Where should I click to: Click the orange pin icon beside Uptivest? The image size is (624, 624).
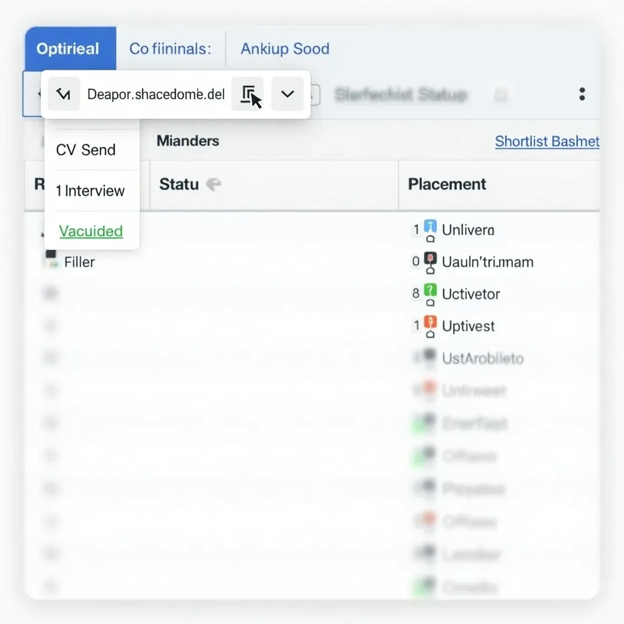[x=429, y=324]
